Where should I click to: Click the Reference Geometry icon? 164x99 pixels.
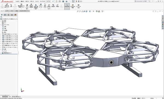[x=45, y=4]
